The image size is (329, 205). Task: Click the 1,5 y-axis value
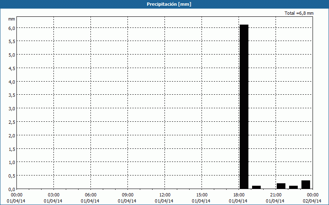click(12, 149)
